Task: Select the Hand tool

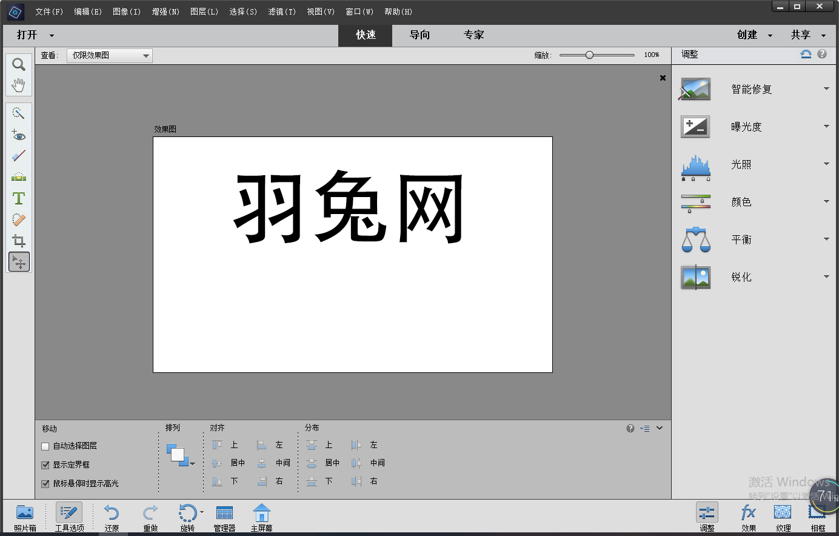Action: click(x=19, y=85)
